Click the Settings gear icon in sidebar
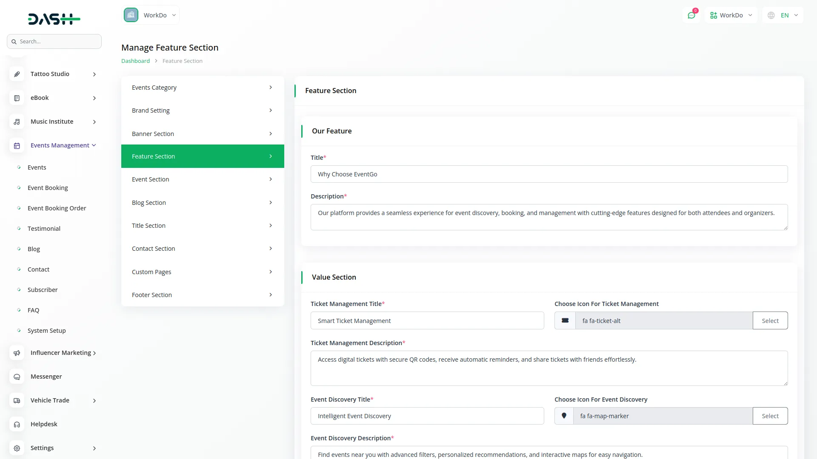Viewport: 817px width, 459px height. pyautogui.click(x=17, y=448)
